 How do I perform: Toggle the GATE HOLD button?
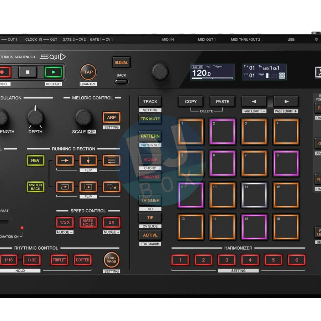coord(88,222)
